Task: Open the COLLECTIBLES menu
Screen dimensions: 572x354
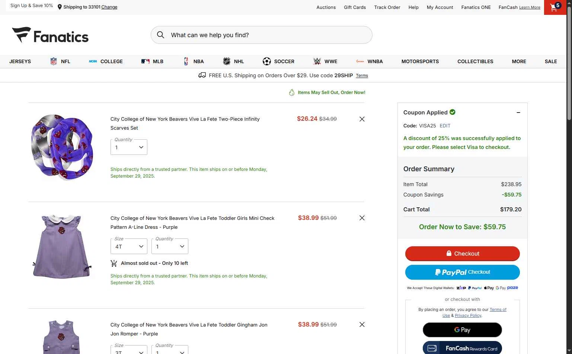Action: click(475, 61)
